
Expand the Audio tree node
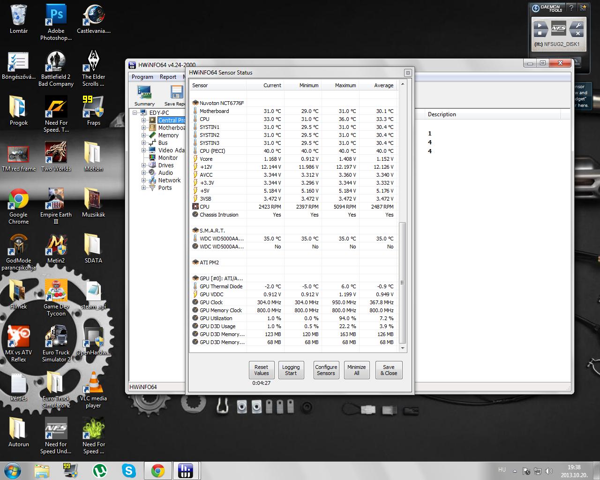click(144, 172)
